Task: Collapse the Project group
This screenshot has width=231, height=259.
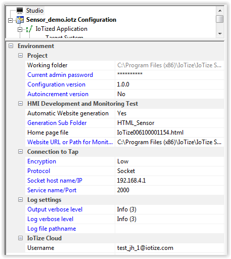Action: (20, 55)
